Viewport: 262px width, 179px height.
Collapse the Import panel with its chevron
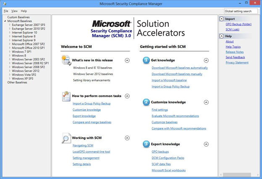click(x=222, y=19)
